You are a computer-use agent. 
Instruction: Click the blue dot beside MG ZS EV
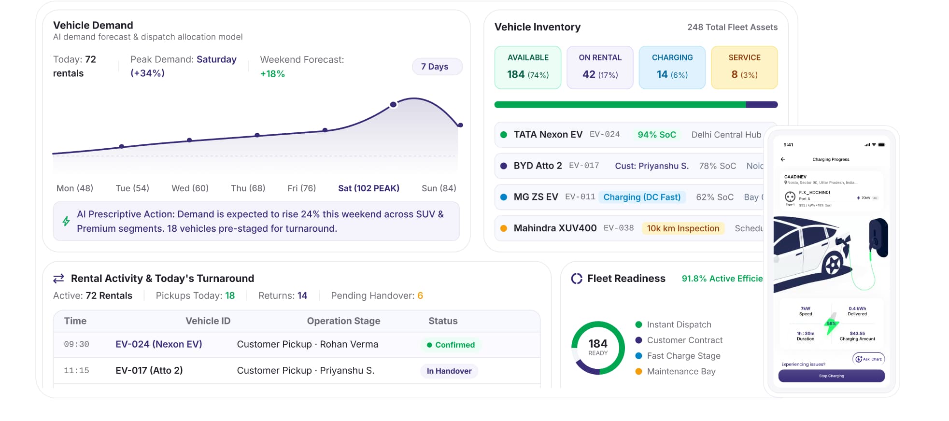[504, 197]
